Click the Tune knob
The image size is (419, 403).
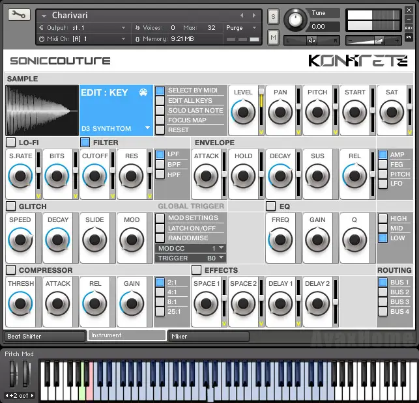click(295, 20)
